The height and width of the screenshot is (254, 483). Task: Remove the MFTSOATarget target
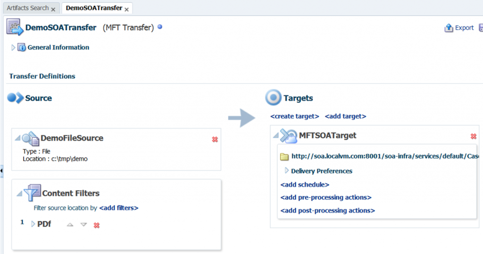(x=474, y=136)
